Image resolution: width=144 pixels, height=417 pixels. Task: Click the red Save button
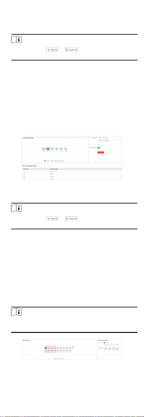pyautogui.click(x=101, y=152)
